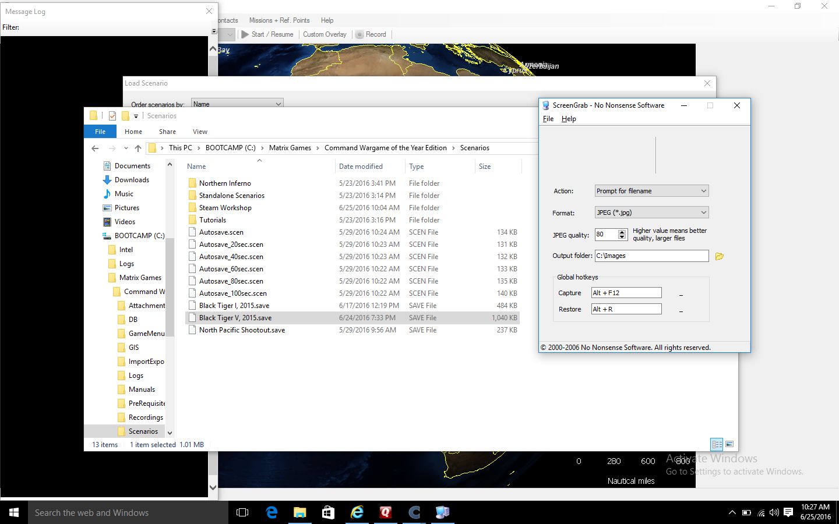Open File Explorer from the taskbar
The width and height of the screenshot is (839, 524).
coord(299,512)
